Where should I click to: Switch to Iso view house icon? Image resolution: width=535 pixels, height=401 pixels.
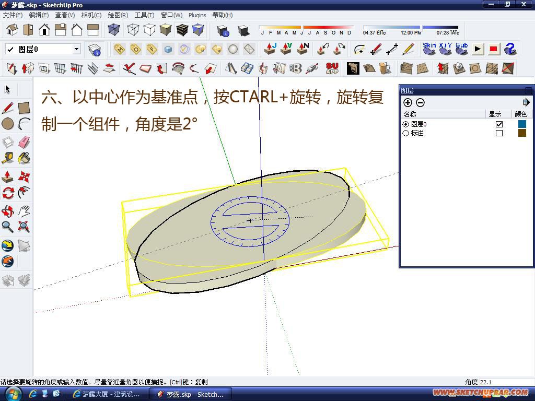coord(12,30)
